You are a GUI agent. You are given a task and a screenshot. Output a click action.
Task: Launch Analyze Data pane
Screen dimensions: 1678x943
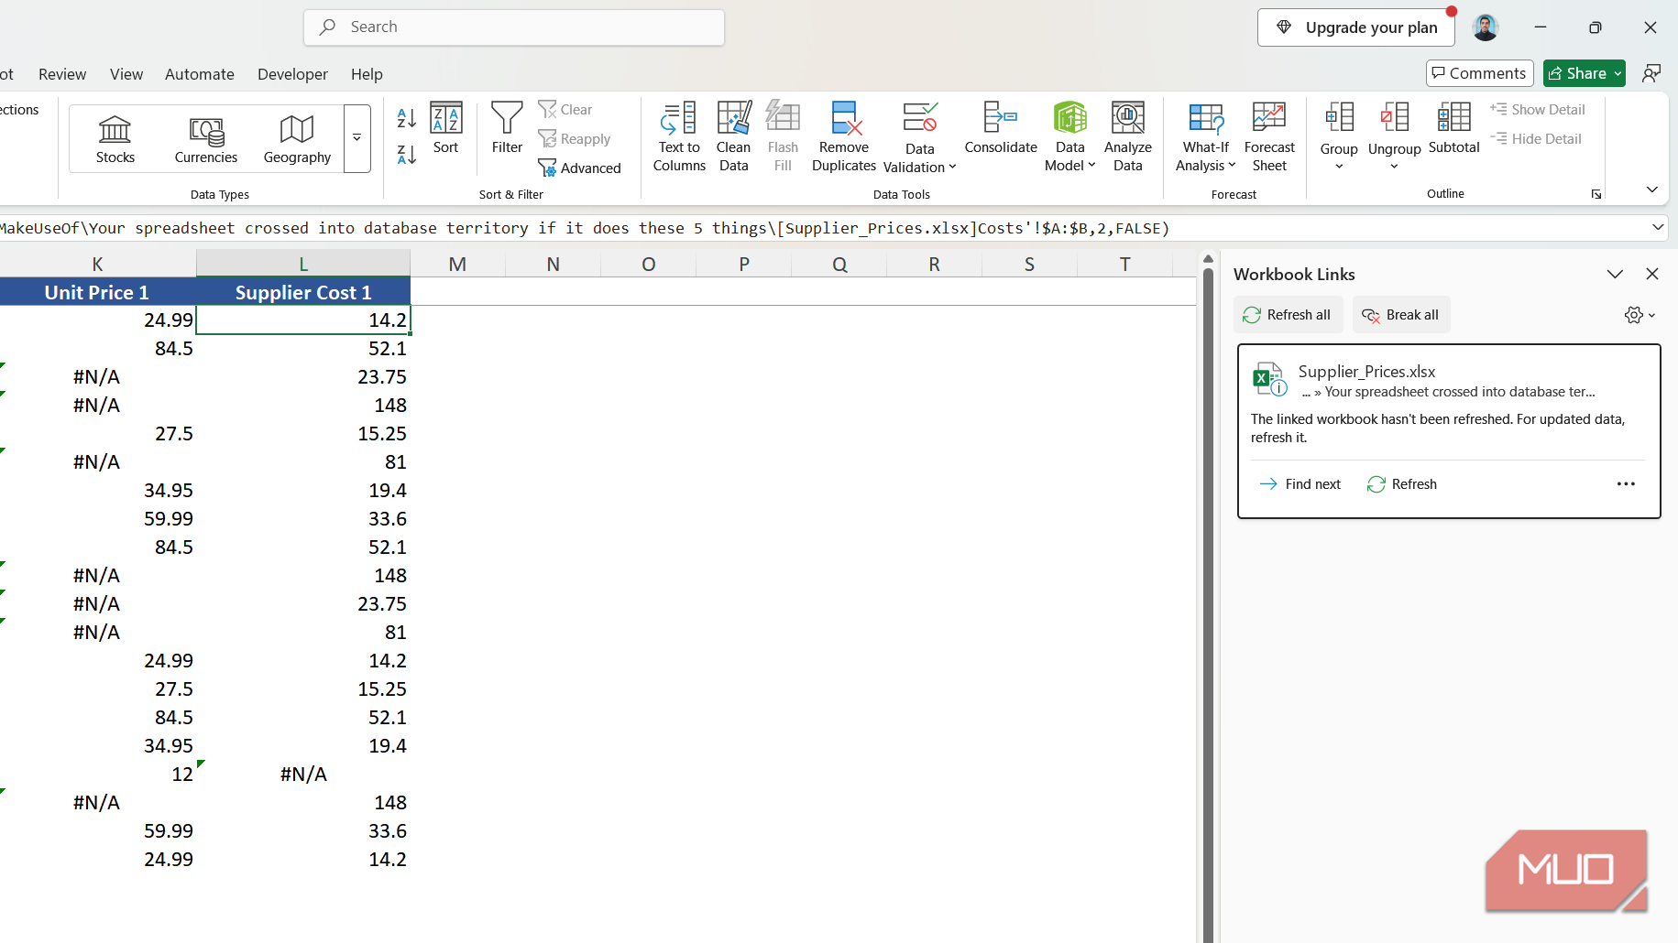pyautogui.click(x=1127, y=137)
